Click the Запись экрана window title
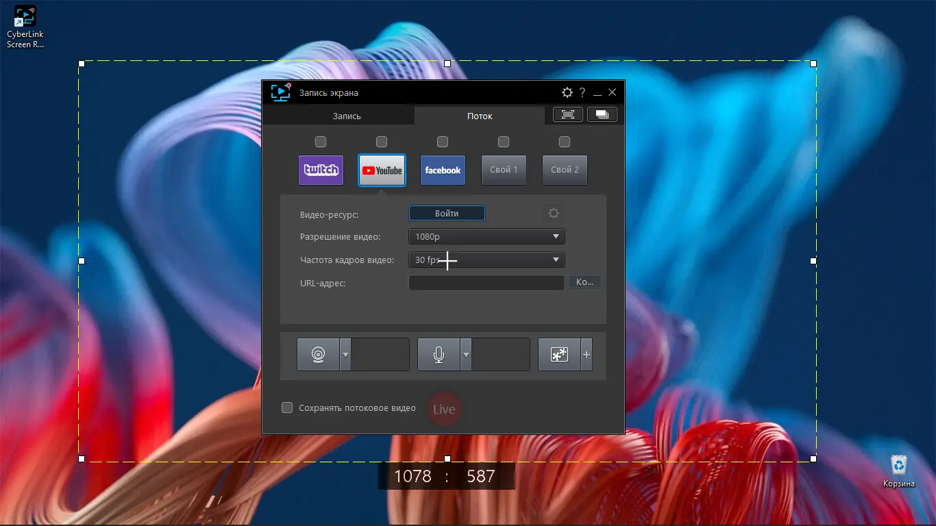 point(328,92)
